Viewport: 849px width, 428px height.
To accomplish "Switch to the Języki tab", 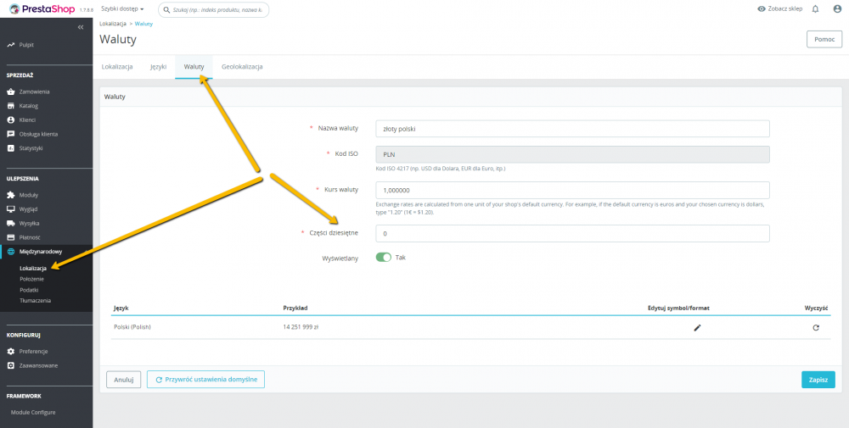I will click(x=158, y=67).
